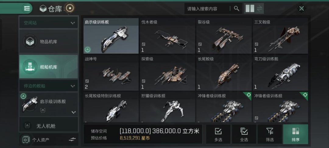Enable 多选 multi-select checkbox
Viewport: 329px width, 148px height.
pyautogui.click(x=218, y=134)
